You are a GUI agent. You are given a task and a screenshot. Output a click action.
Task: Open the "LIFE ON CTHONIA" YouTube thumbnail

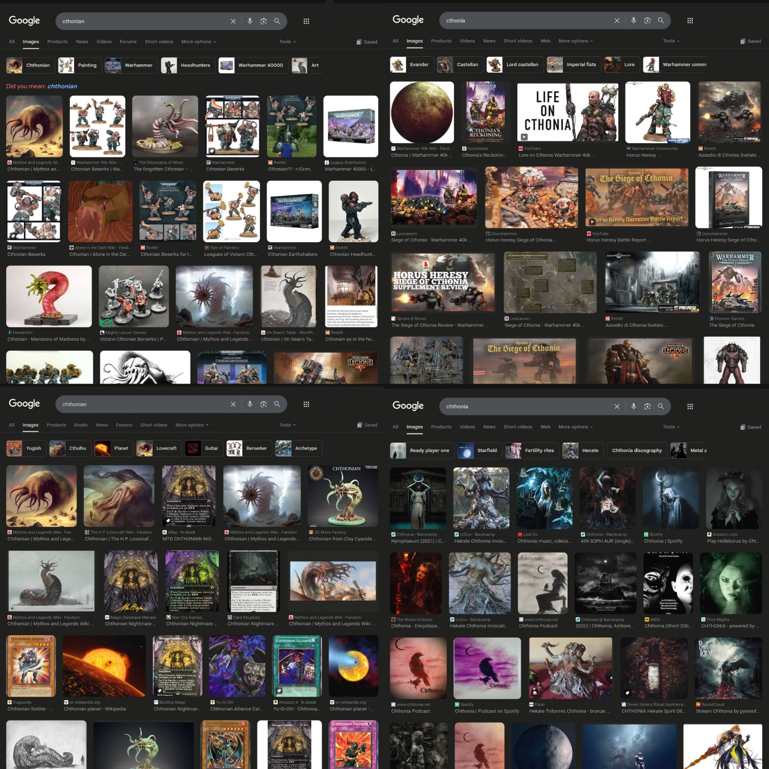pyautogui.click(x=568, y=113)
